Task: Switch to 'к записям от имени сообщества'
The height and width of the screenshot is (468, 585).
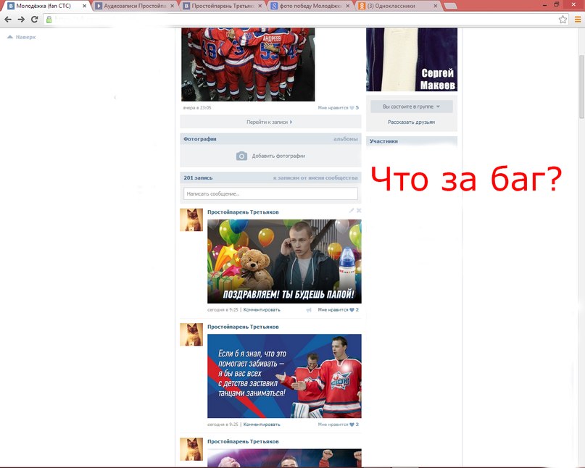Action: (315, 178)
